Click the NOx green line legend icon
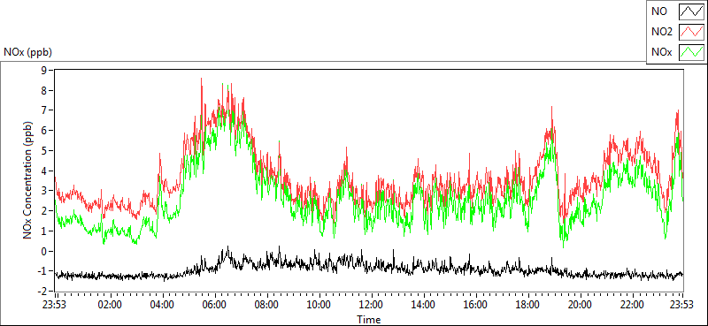The height and width of the screenshot is (326, 708). tap(692, 52)
